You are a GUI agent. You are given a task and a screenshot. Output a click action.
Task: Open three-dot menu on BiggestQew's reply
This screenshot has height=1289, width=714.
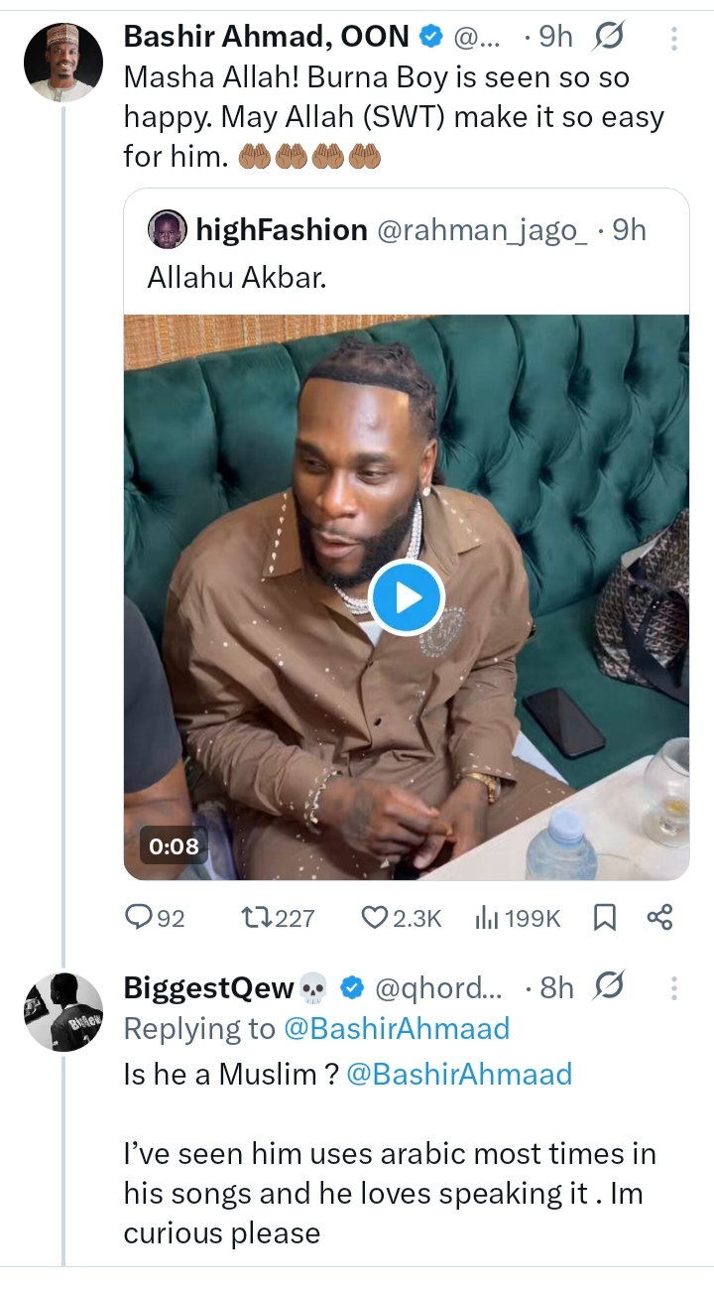click(674, 988)
